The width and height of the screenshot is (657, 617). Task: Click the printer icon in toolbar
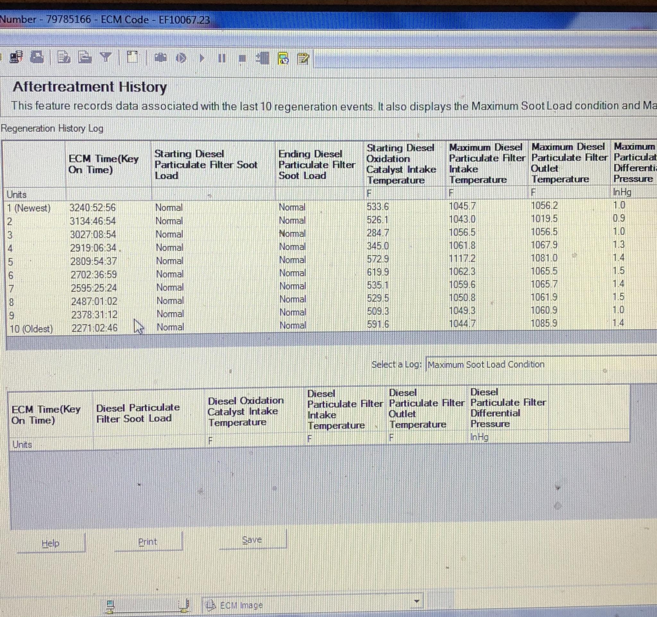[37, 57]
